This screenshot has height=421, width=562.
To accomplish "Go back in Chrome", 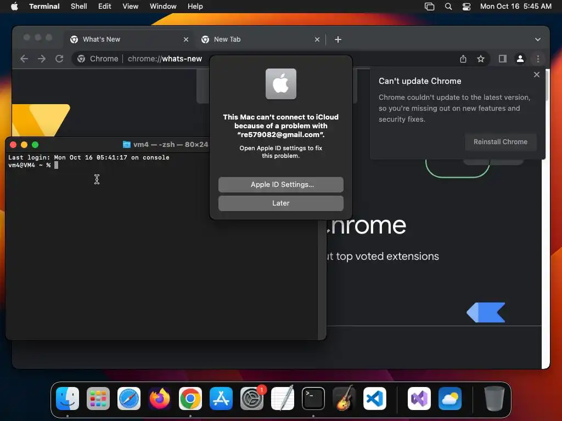I will click(24, 59).
